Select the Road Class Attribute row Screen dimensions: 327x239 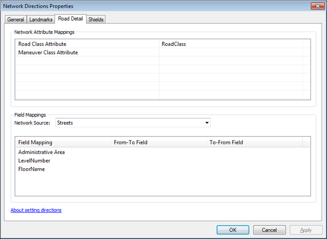[42, 44]
